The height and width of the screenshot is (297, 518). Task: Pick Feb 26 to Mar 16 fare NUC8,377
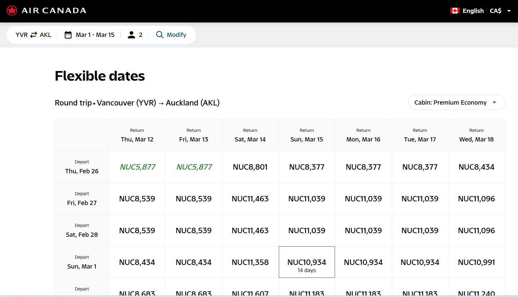tap(363, 167)
